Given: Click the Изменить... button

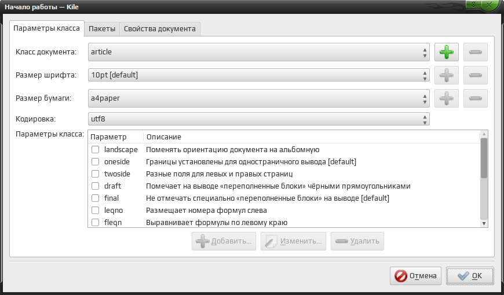Looking at the screenshot, I should coord(294,241).
